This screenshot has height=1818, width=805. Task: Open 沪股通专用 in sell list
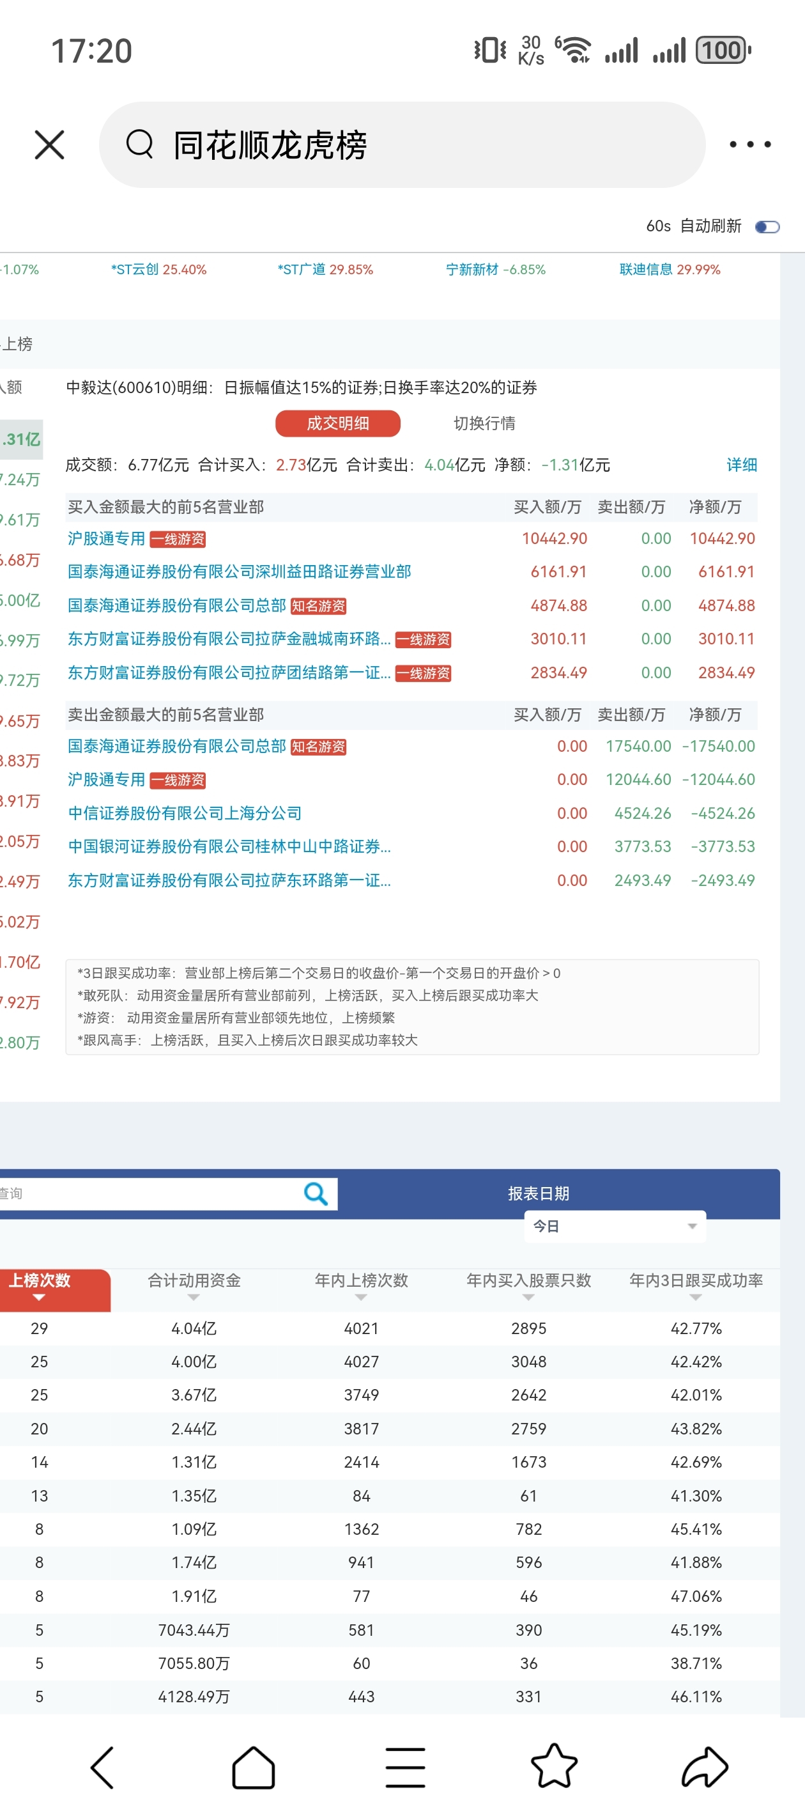[107, 779]
